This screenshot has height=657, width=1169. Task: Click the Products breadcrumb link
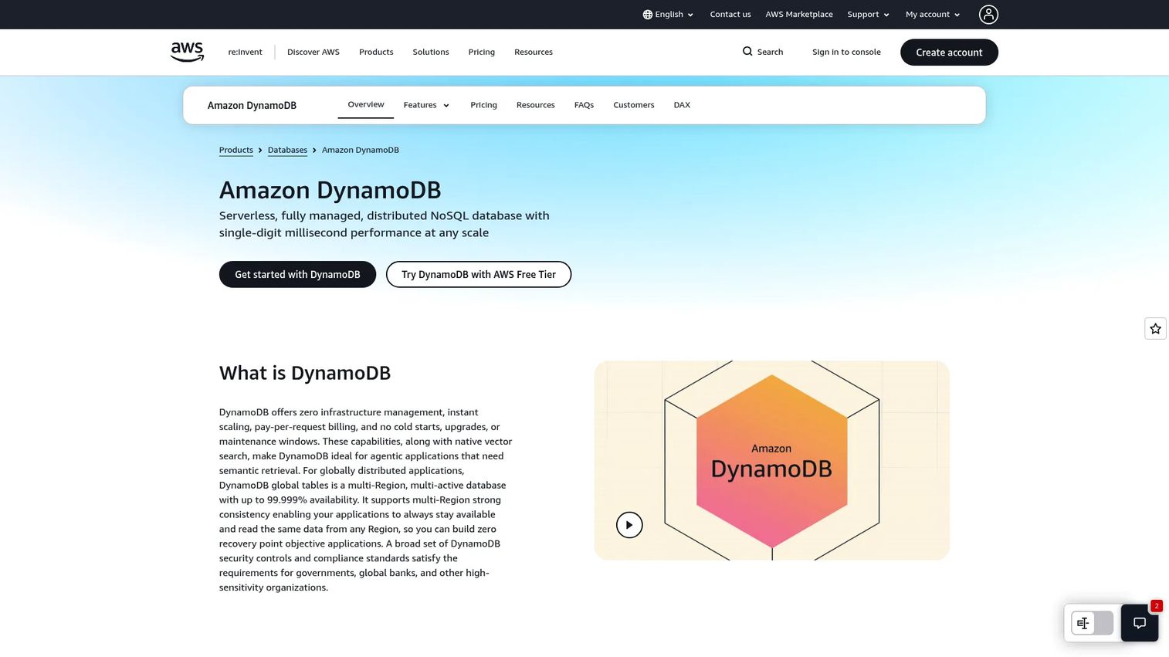tap(236, 151)
